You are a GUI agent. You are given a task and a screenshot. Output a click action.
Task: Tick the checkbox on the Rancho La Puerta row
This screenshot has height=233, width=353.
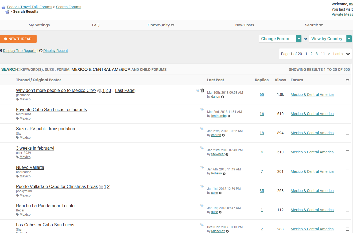[347, 210]
